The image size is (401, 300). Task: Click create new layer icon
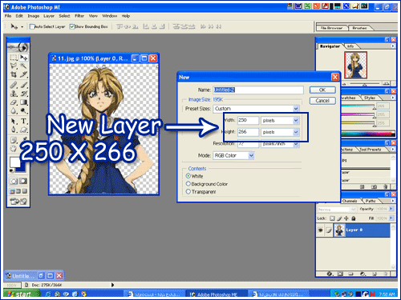pyautogui.click(x=375, y=274)
